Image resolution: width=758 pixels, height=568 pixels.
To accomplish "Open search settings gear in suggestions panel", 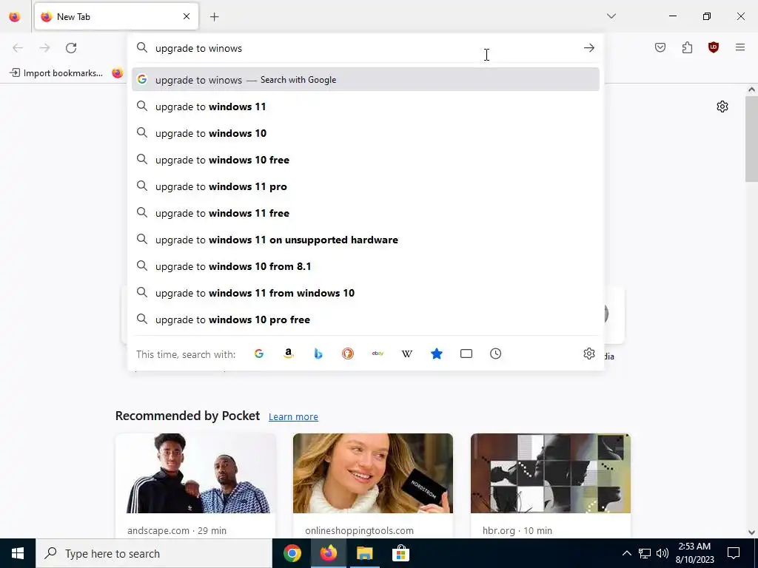I will click(588, 354).
